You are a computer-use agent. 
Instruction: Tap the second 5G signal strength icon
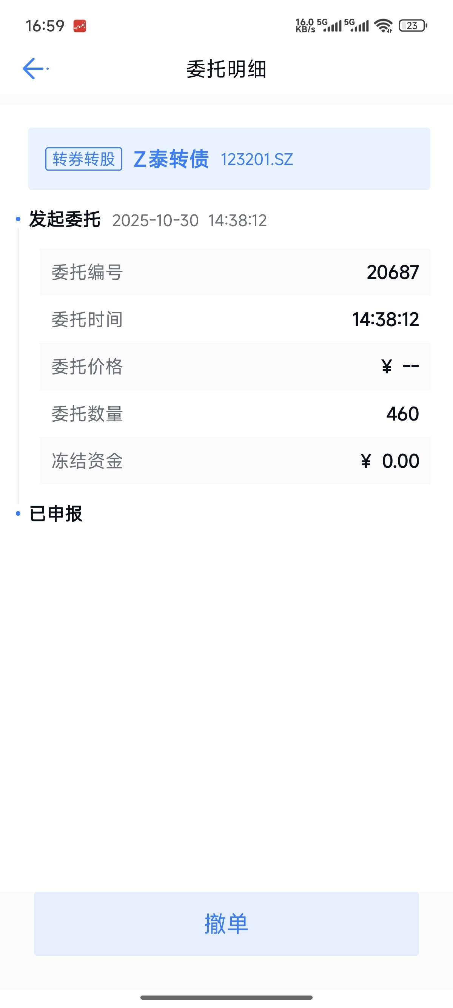click(x=356, y=25)
